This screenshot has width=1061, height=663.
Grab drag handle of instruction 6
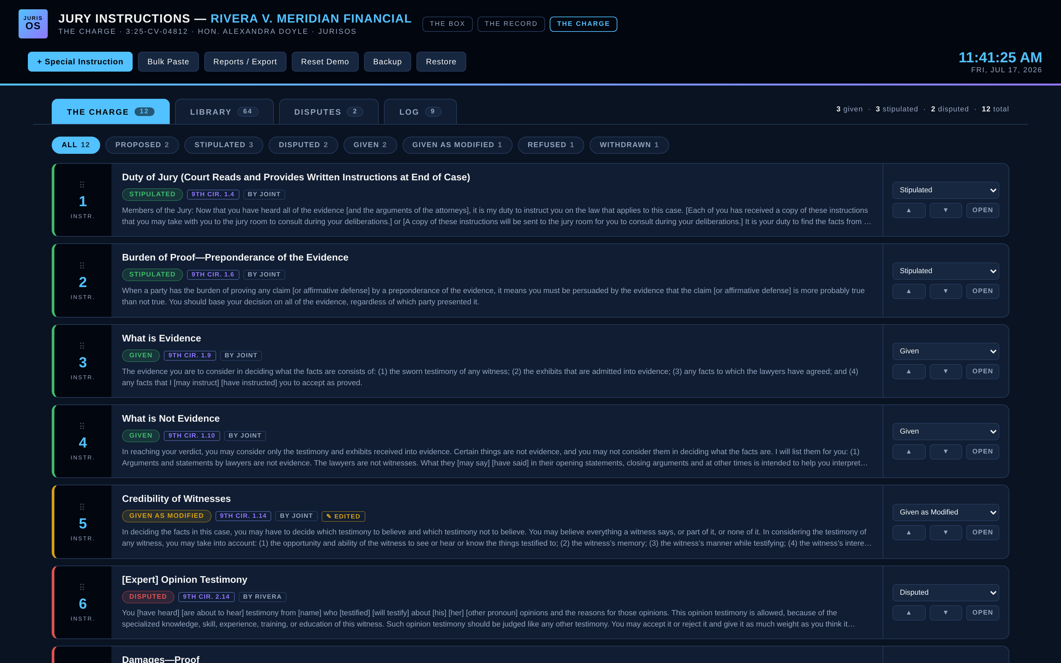coord(82,587)
